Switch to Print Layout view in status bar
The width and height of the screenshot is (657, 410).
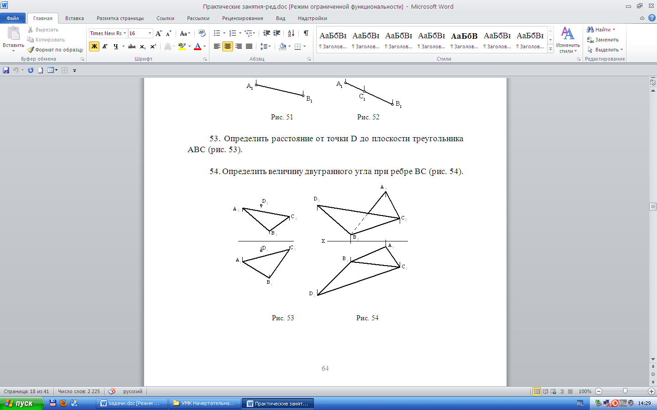coord(537,391)
